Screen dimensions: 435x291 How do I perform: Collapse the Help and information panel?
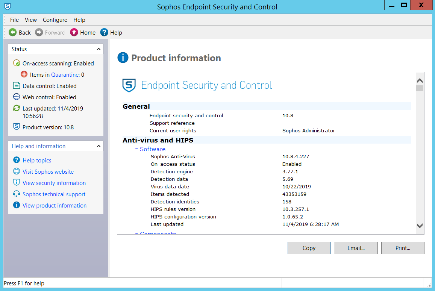(x=98, y=146)
